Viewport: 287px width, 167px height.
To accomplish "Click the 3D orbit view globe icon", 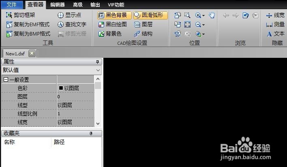I will coord(198,34).
